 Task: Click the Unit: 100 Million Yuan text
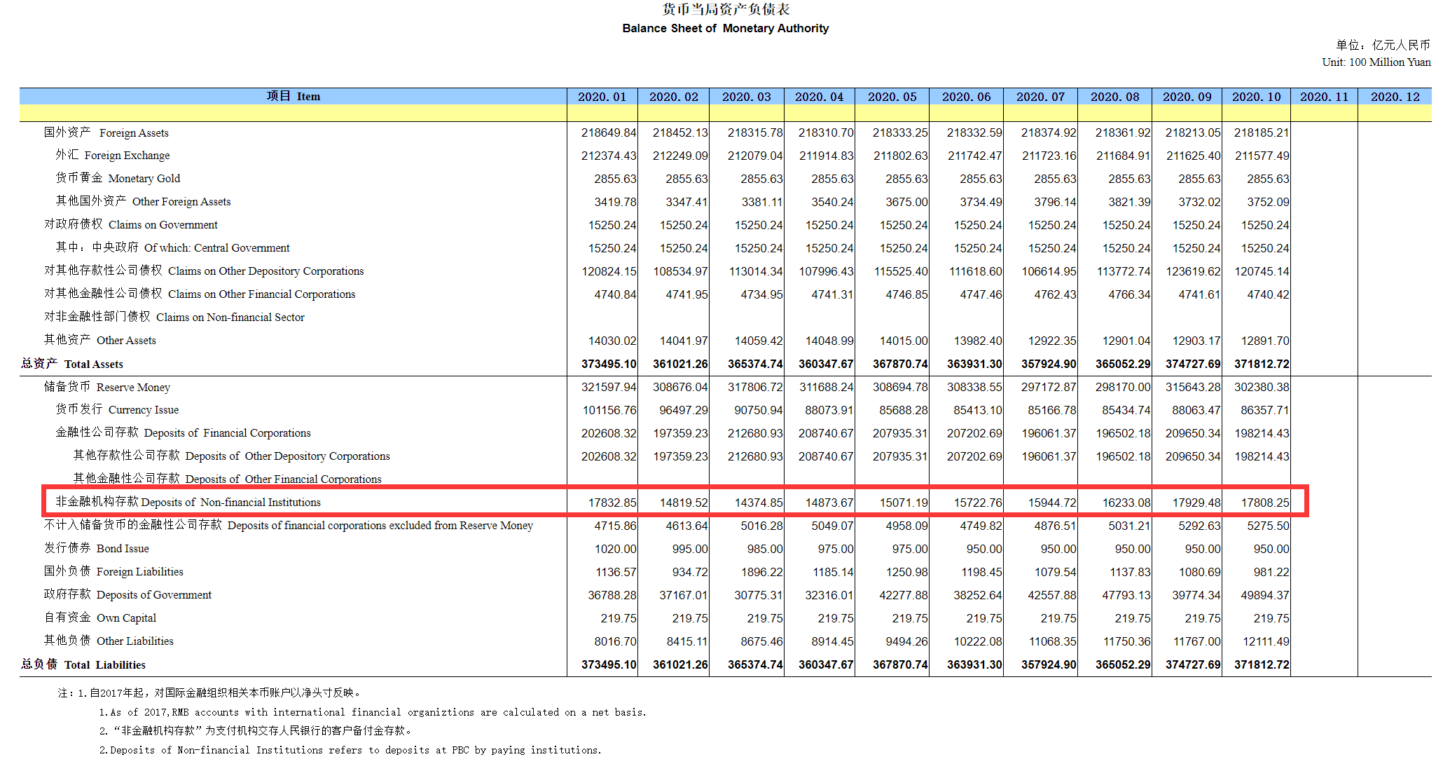[x=1376, y=62]
